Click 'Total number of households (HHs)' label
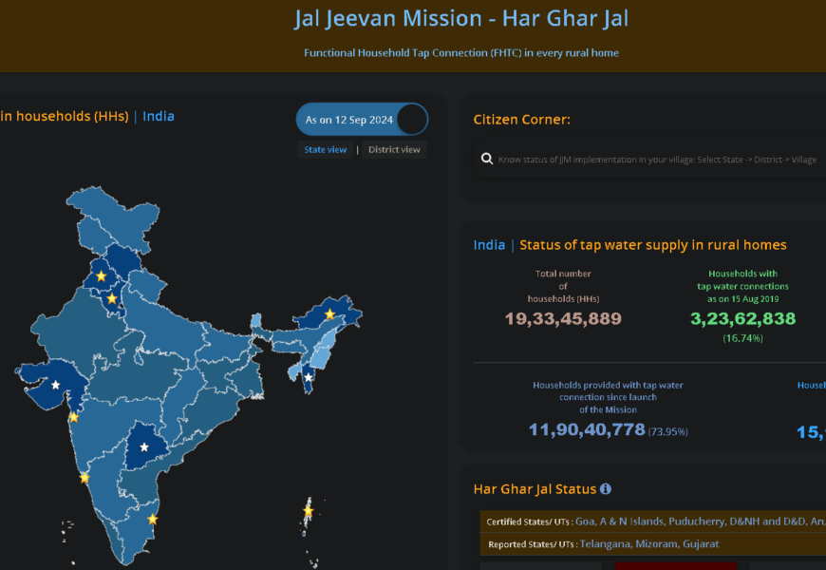The height and width of the screenshot is (570, 826). [563, 286]
